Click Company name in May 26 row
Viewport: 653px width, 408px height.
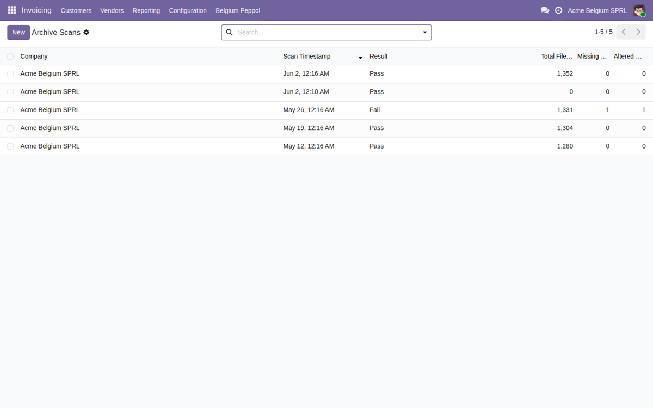point(50,110)
